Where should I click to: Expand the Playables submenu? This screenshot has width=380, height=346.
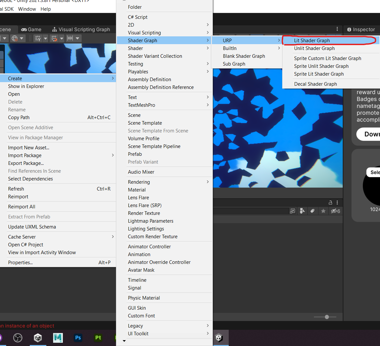pyautogui.click(x=208, y=72)
